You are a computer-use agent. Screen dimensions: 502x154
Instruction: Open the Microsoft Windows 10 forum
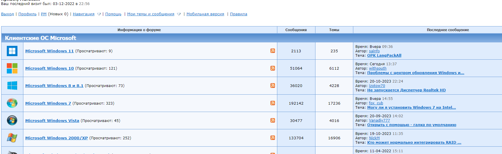49,68
